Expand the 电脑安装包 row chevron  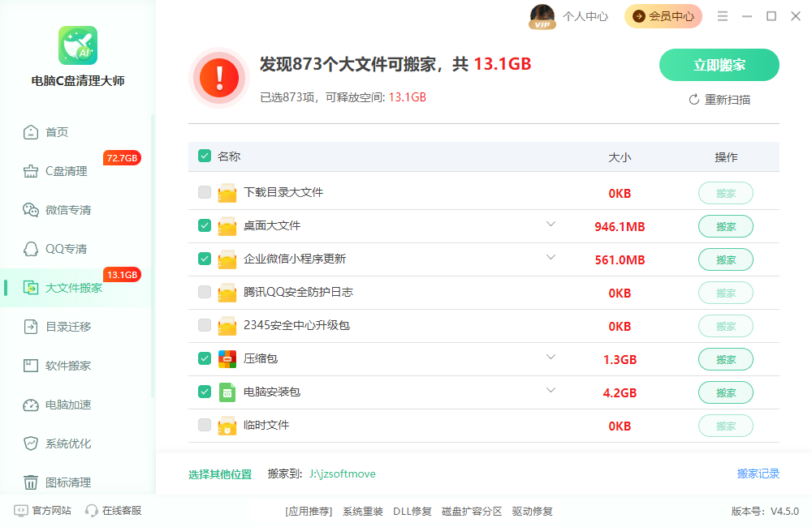pyautogui.click(x=551, y=390)
